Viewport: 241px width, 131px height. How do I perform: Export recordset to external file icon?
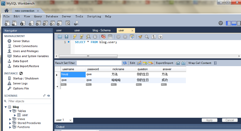tap(177, 63)
